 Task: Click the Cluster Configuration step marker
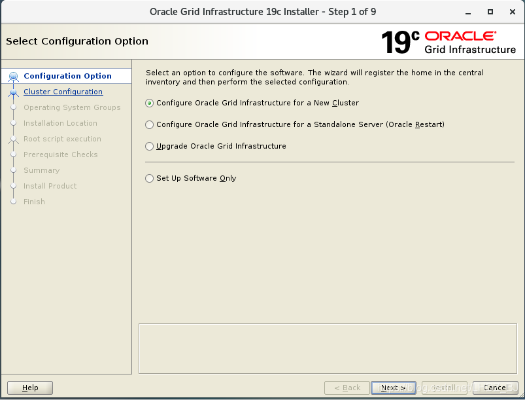(13, 92)
